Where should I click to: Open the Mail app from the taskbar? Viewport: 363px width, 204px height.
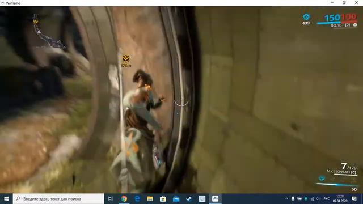[x=176, y=199]
